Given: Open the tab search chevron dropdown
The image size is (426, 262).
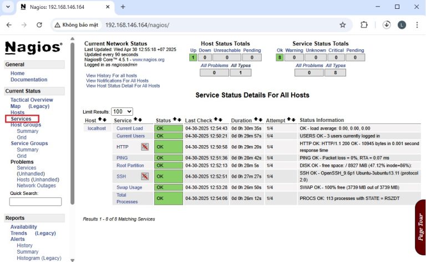Looking at the screenshot, I should click(x=7, y=7).
